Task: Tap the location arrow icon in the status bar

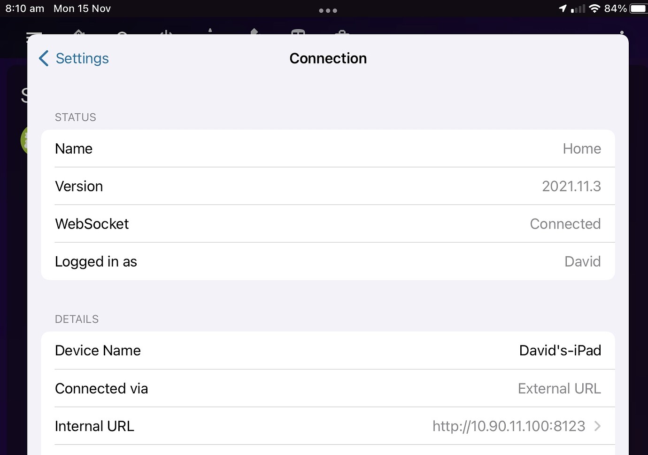Action: click(563, 8)
